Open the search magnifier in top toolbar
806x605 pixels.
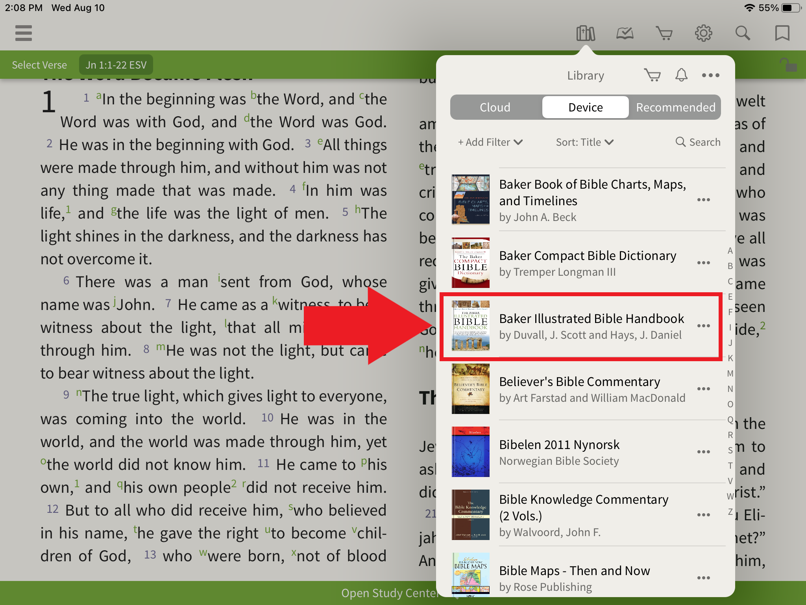(x=743, y=33)
